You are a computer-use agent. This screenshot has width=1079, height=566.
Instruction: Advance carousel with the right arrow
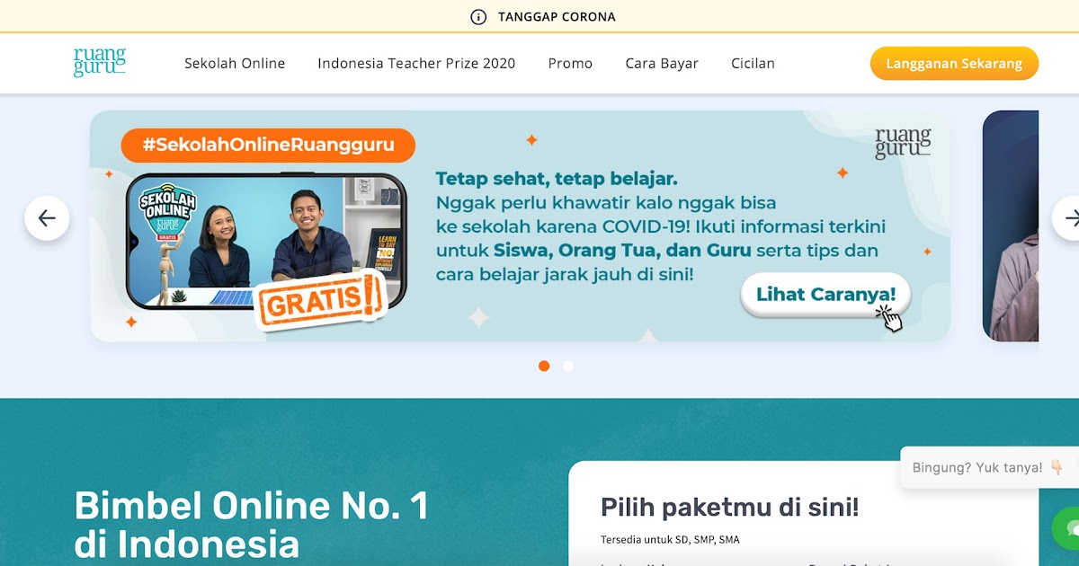click(1067, 218)
